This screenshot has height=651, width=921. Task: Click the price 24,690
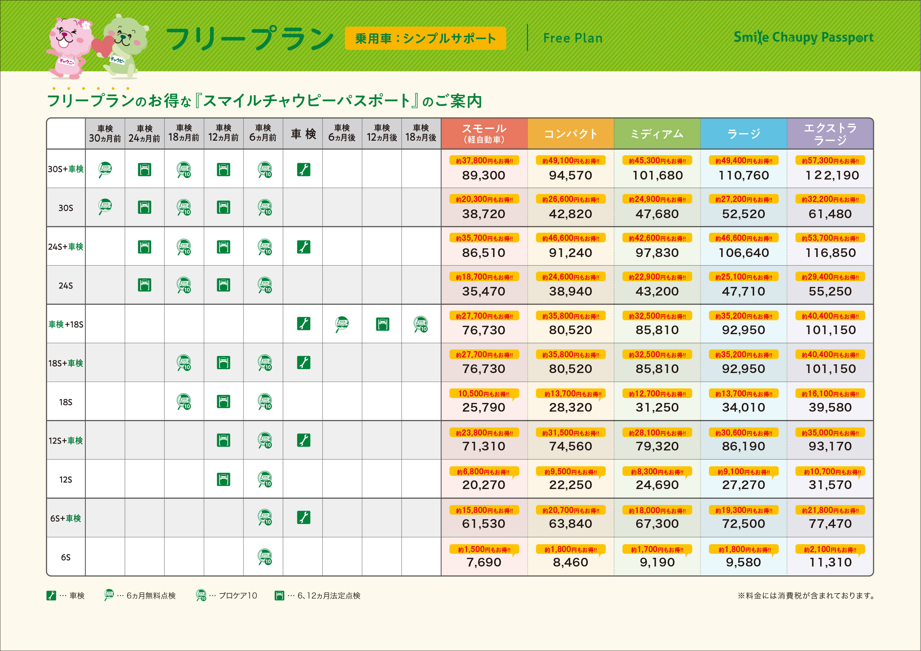(x=657, y=485)
